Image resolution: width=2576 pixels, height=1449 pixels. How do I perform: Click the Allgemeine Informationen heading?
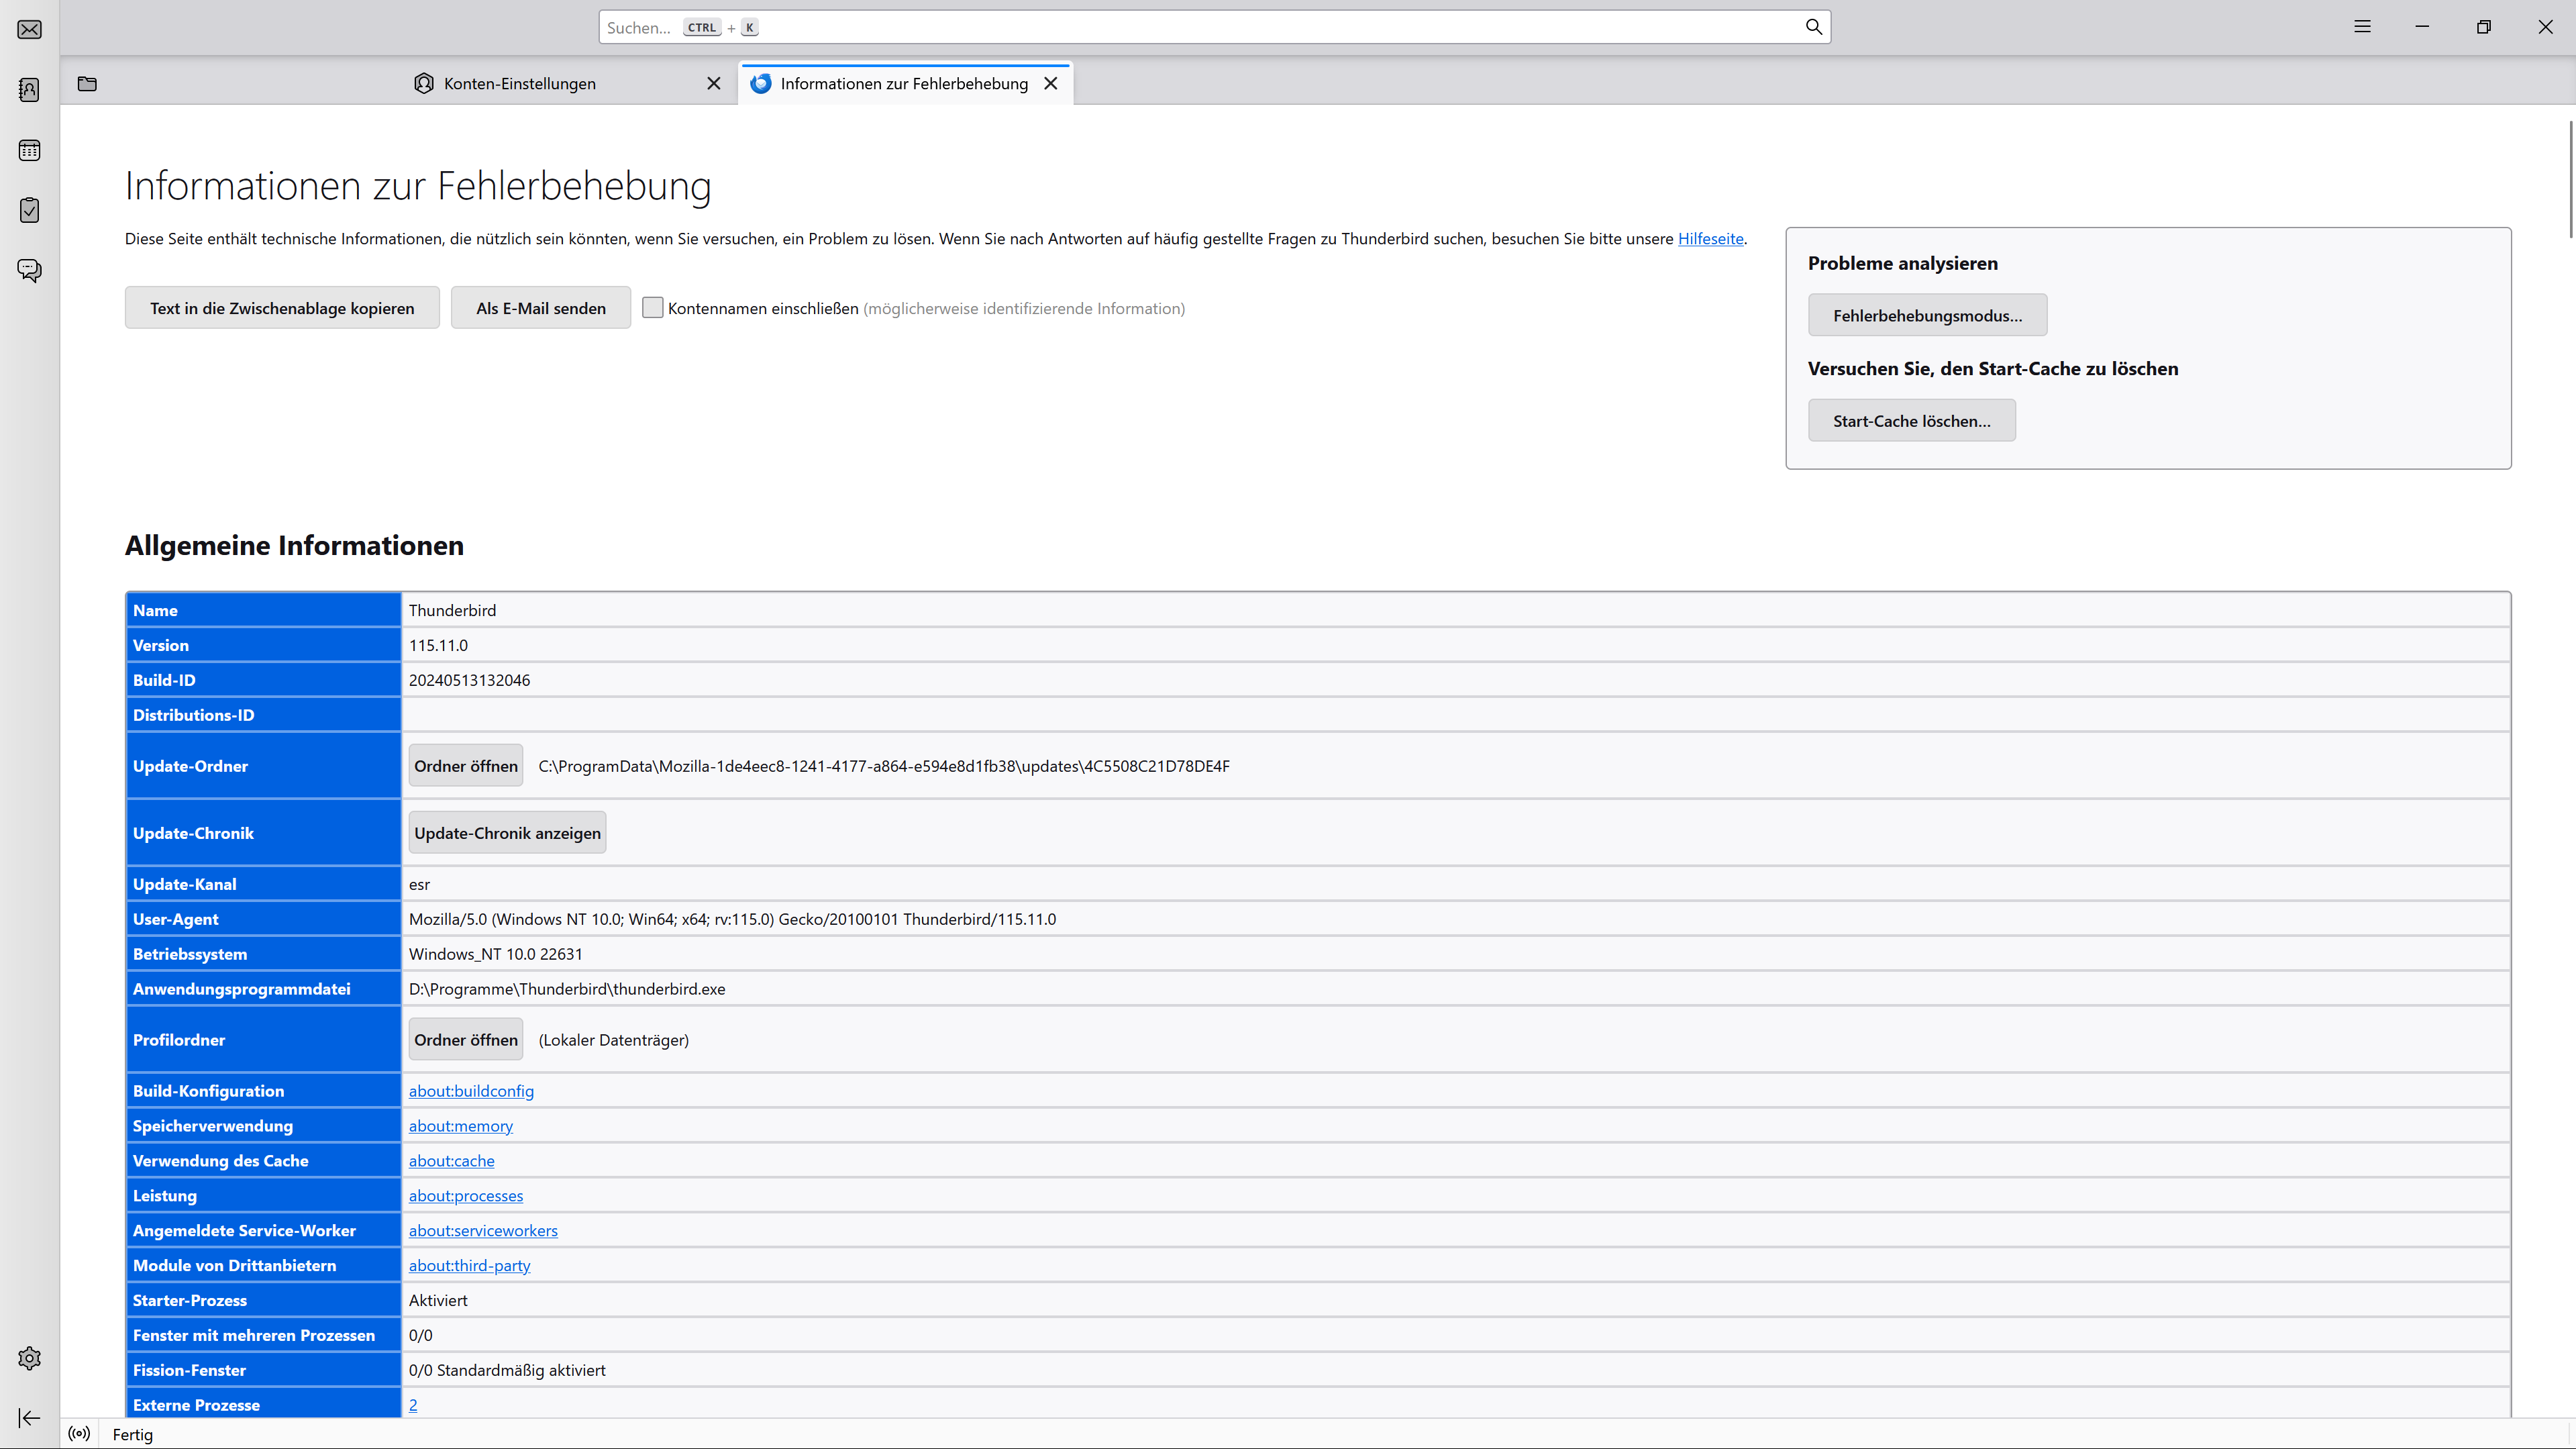point(294,545)
